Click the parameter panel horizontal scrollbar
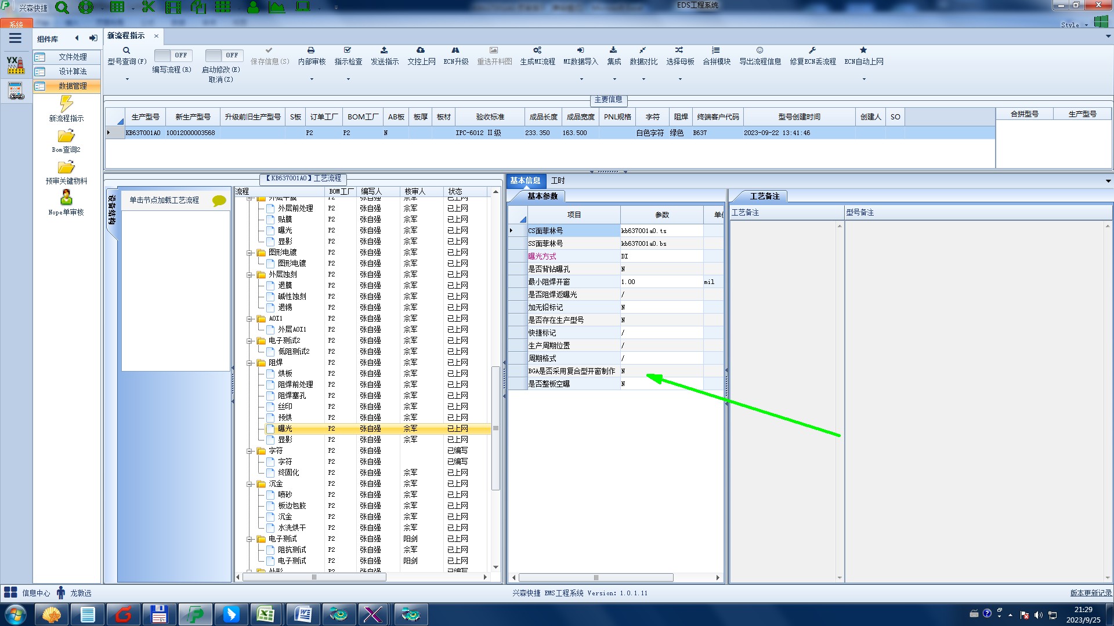The width and height of the screenshot is (1114, 626). [x=596, y=578]
